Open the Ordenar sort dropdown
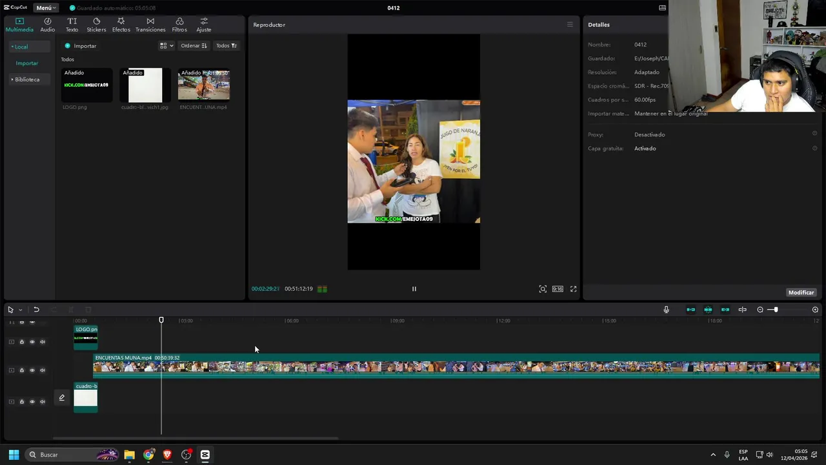This screenshot has width=826, height=465. tap(194, 46)
